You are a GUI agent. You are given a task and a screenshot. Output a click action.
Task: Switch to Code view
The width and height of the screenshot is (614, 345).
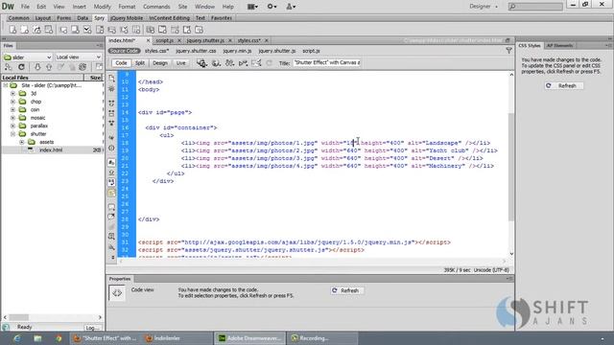[121, 63]
